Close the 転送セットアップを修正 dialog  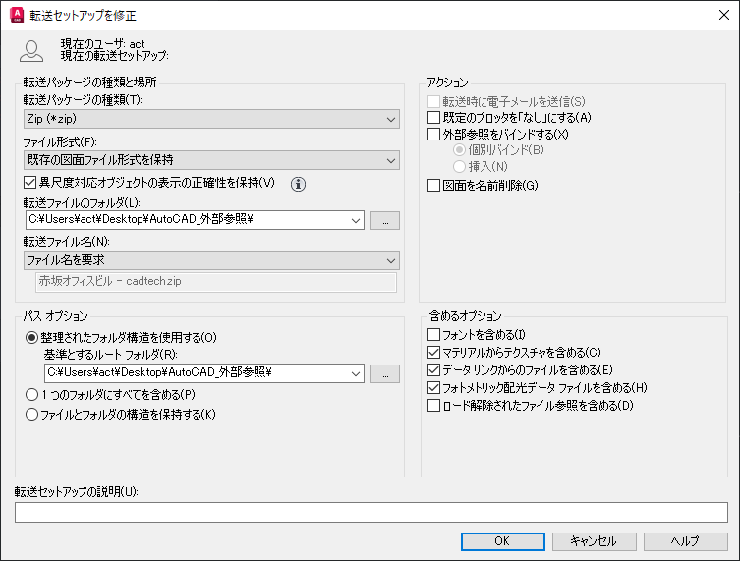[x=724, y=15]
